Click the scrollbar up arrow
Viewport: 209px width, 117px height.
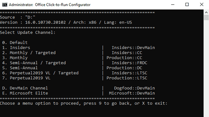coord(206,12)
